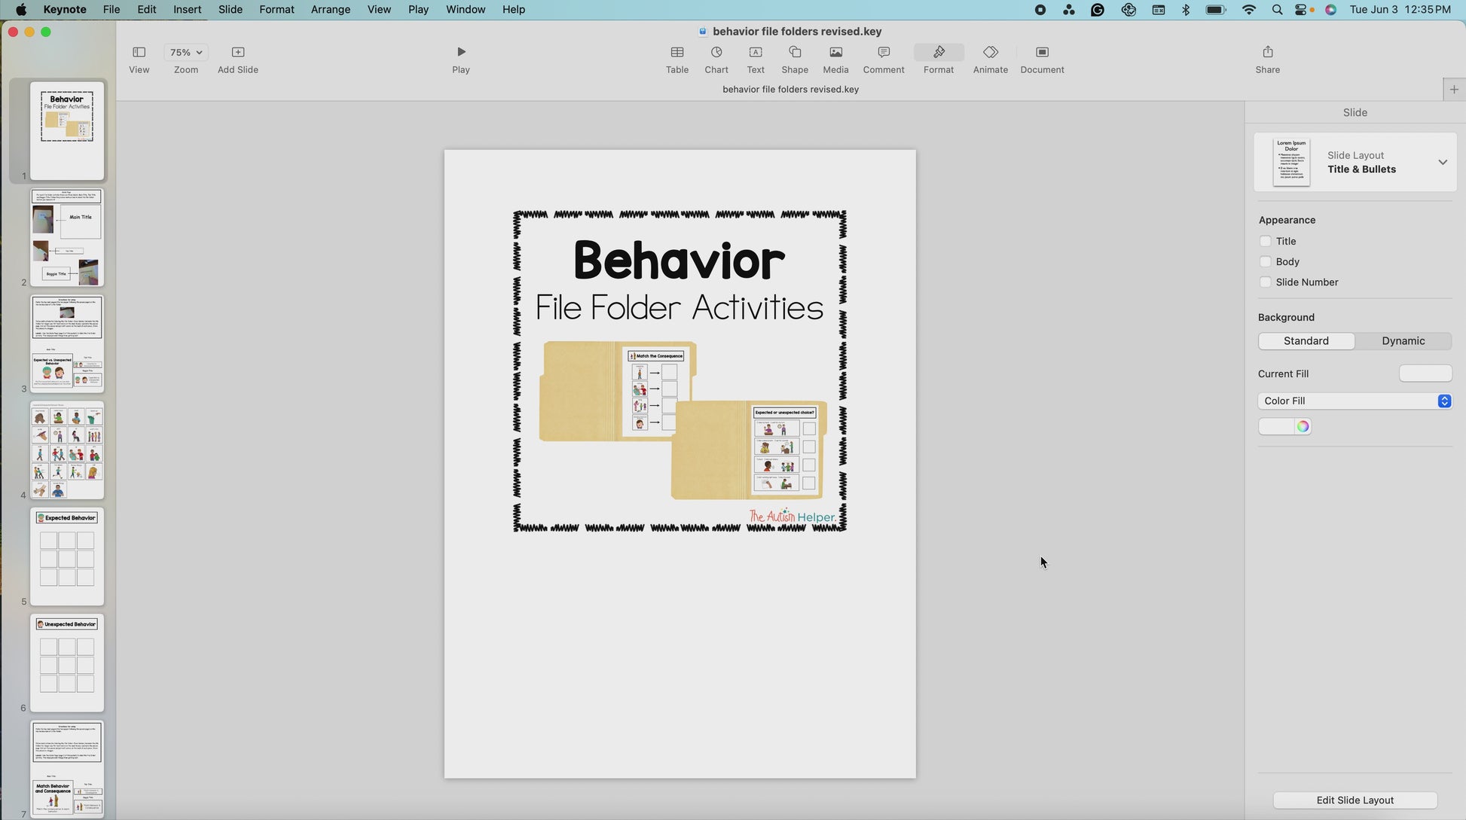Screen dimensions: 1466x820
Task: Switch background to Dynamic tab
Action: [1403, 341]
